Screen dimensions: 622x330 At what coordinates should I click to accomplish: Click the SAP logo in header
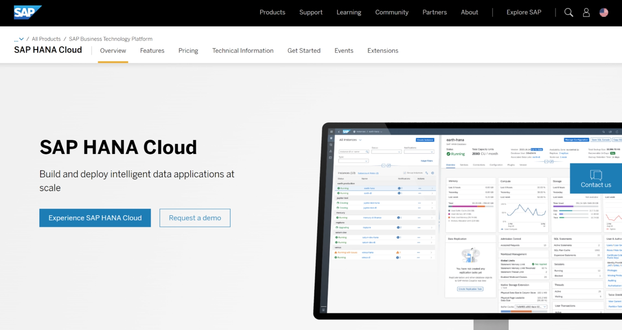click(27, 13)
